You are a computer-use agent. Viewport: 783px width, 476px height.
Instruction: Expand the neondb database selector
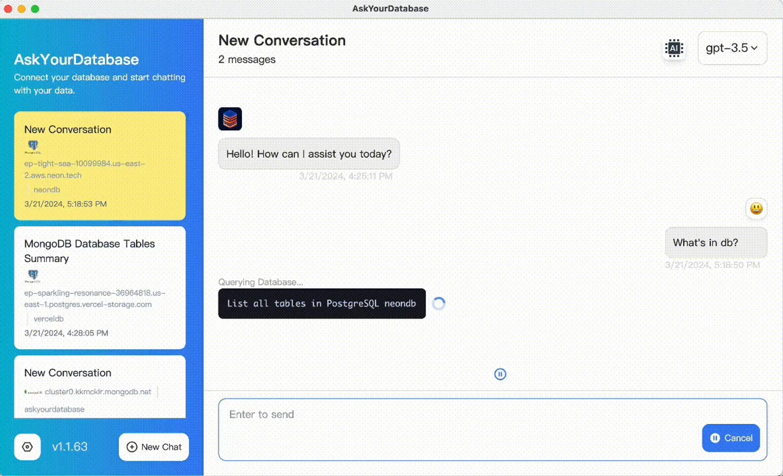pos(46,190)
